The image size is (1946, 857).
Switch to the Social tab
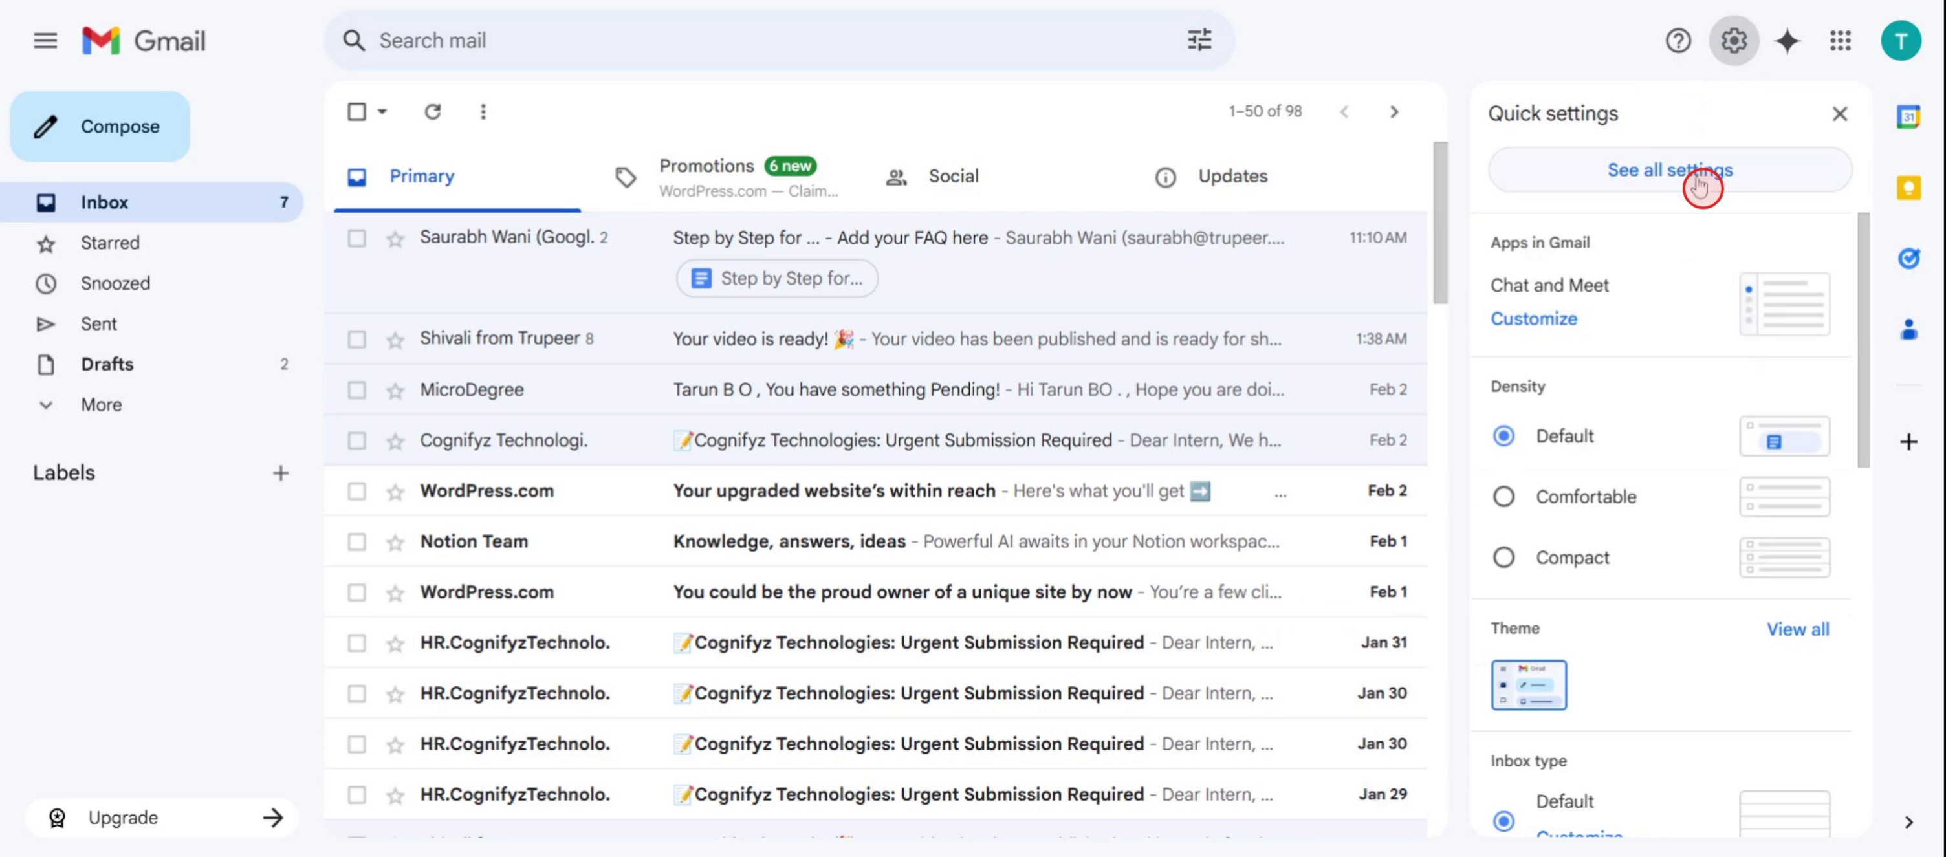[952, 176]
